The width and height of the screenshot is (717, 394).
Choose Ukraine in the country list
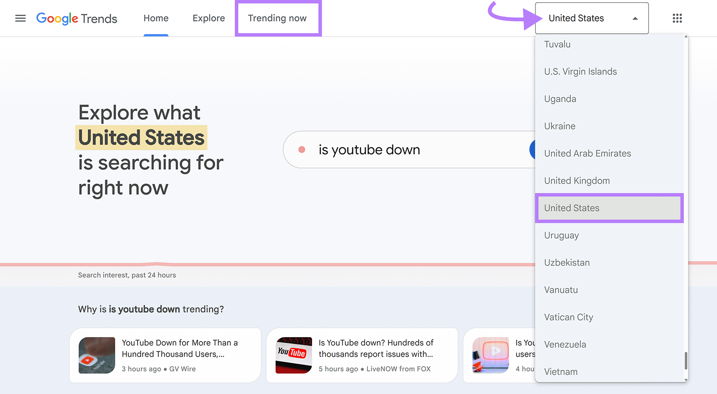[560, 126]
